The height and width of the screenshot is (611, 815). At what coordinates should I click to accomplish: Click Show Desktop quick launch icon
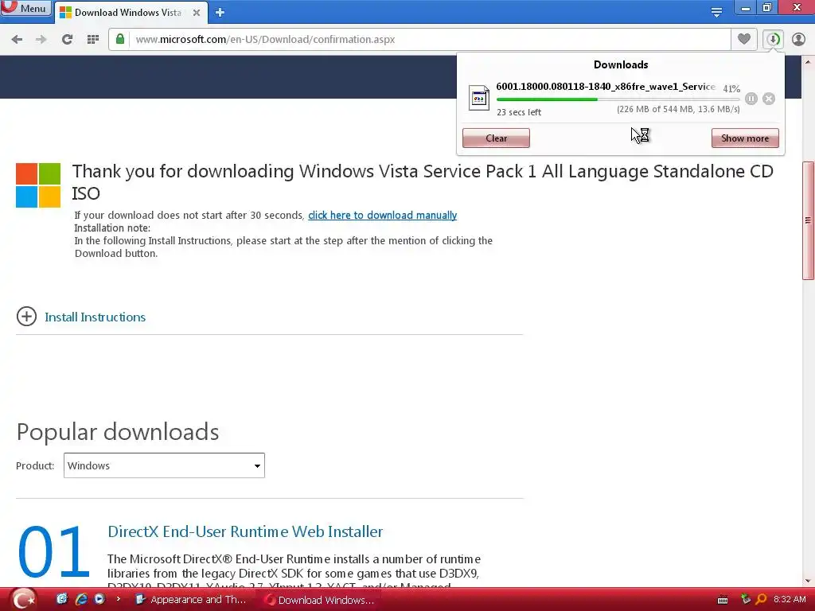pos(62,599)
